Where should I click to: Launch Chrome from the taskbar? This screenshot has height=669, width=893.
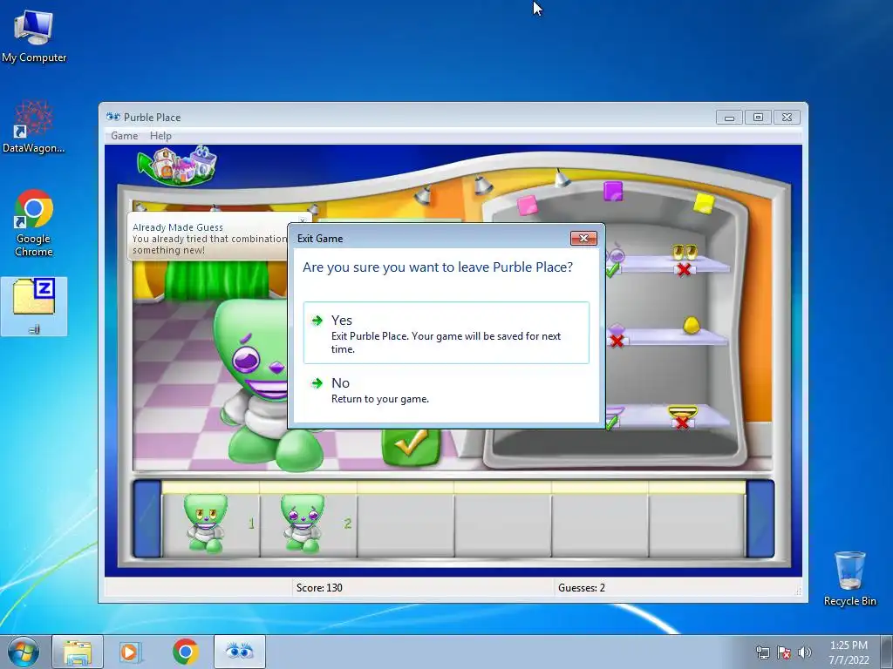point(186,652)
